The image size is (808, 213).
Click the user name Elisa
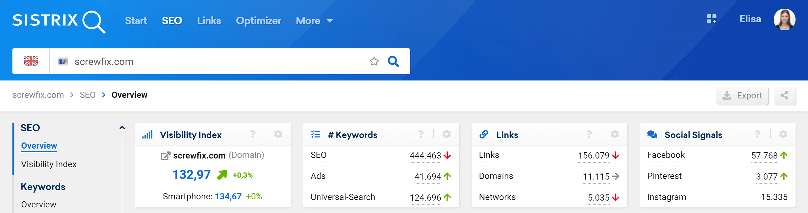point(750,19)
